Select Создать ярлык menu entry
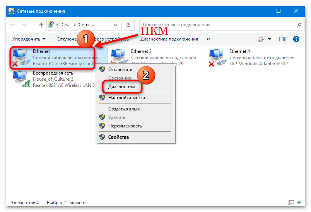The height and width of the screenshot is (212, 311). pyautogui.click(x=124, y=109)
